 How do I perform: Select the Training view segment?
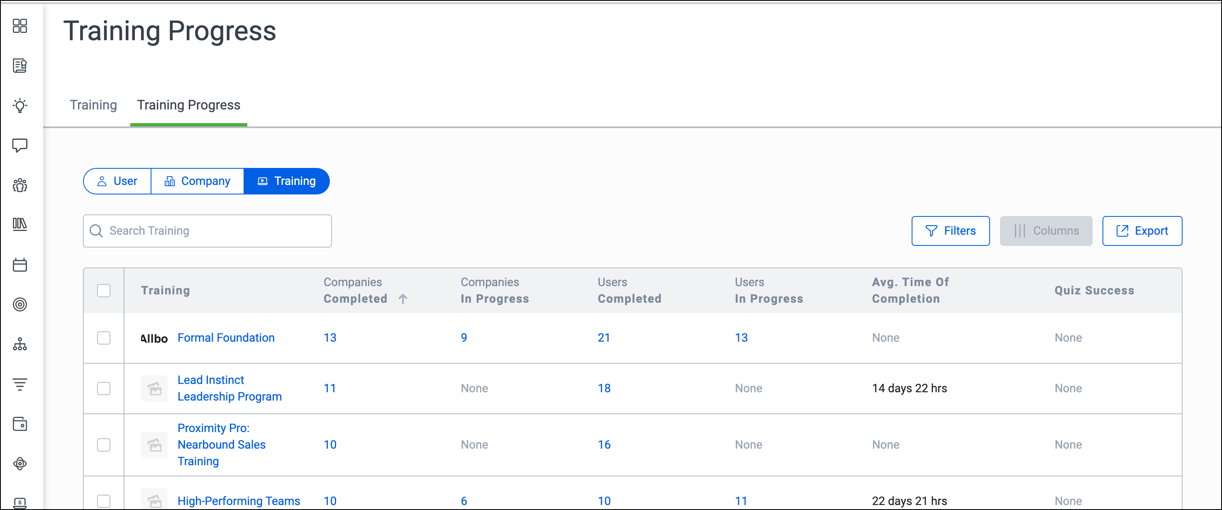pyautogui.click(x=287, y=181)
